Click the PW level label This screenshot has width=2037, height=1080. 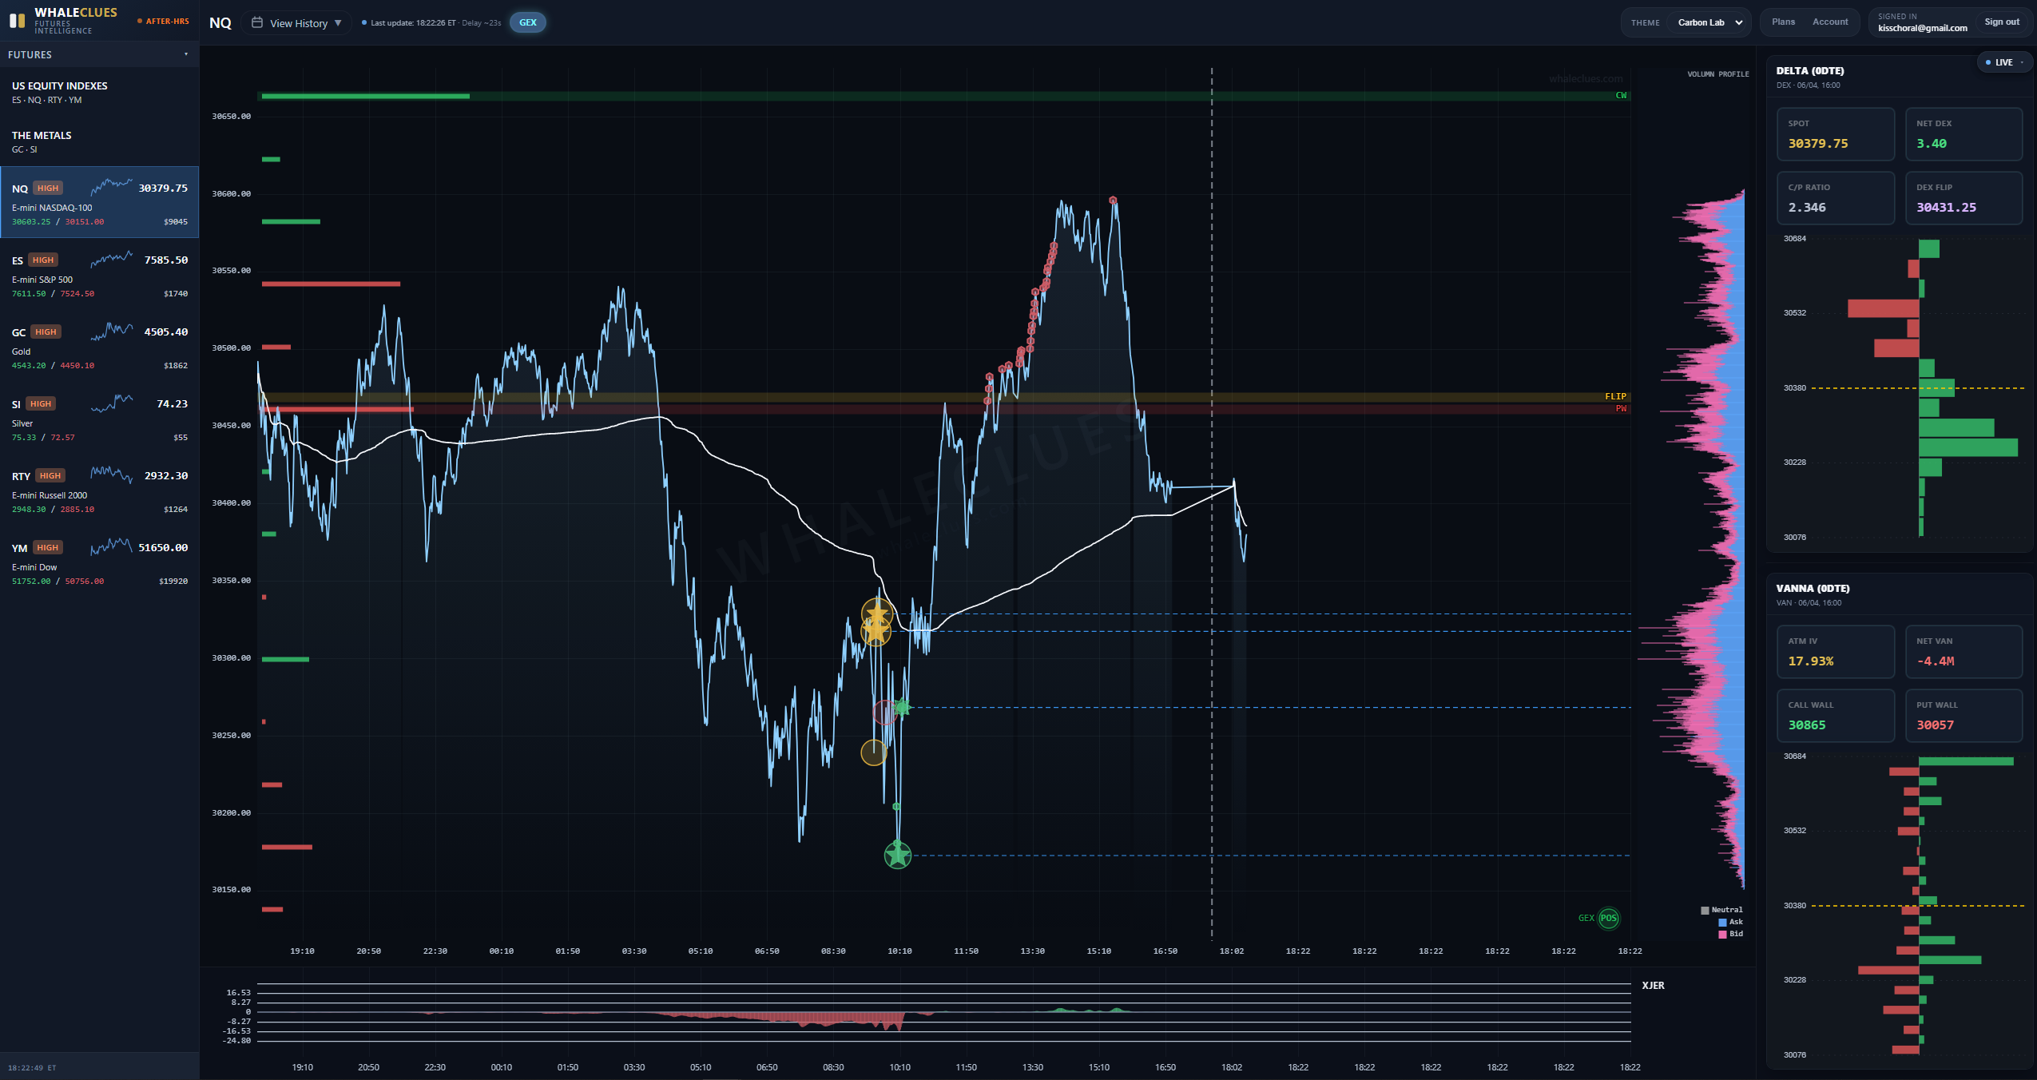coord(1621,409)
